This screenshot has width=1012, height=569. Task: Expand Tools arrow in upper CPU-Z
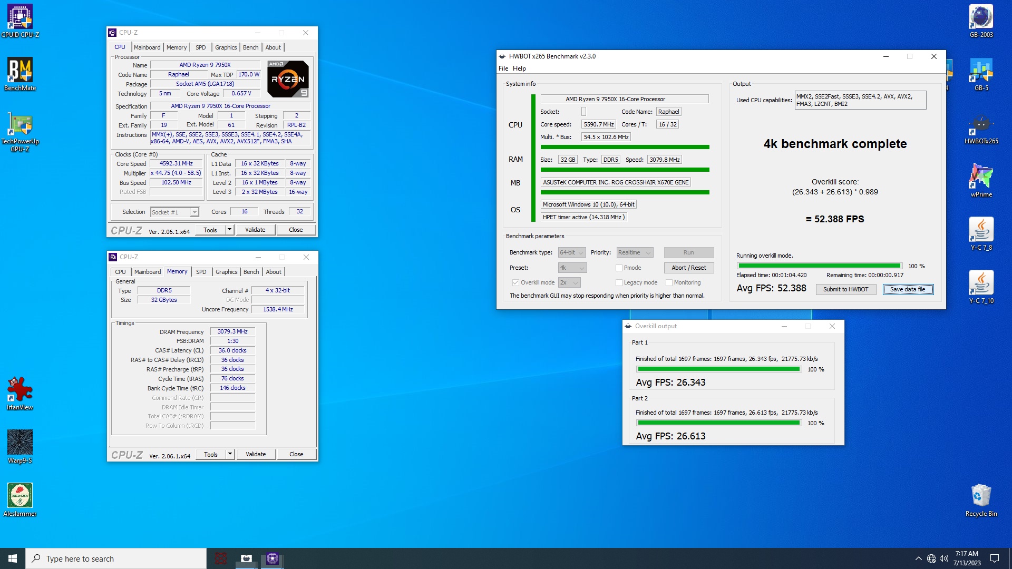229,230
